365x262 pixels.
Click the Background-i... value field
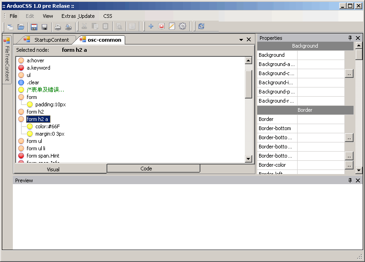[321, 82]
